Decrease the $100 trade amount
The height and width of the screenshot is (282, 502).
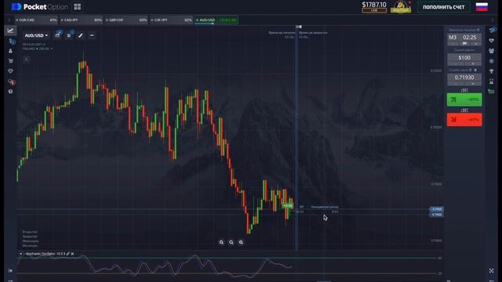(x=456, y=64)
